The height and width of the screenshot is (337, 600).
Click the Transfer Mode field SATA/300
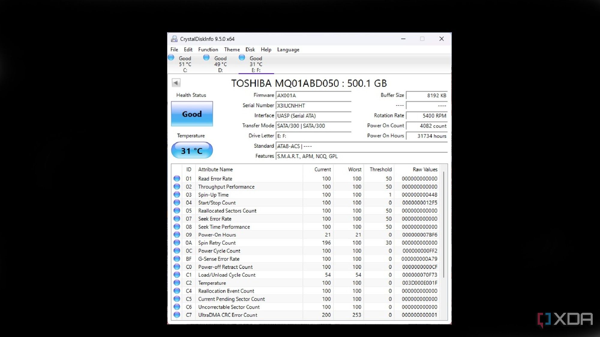[x=313, y=126]
